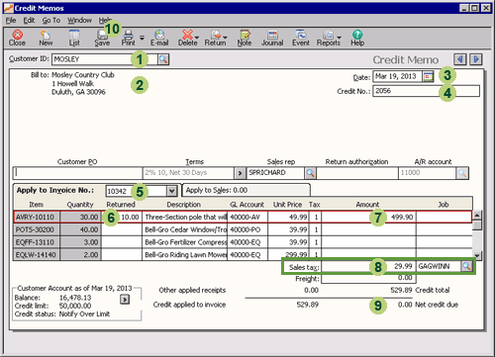Click the Sales rep field SPRICHARD
This screenshot has width=495, height=357.
click(275, 173)
